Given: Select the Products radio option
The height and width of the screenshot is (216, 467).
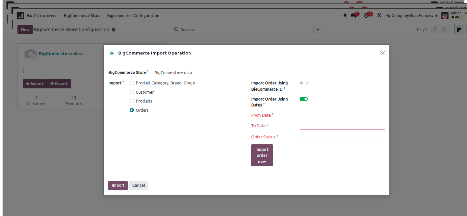Looking at the screenshot, I should tap(132, 101).
